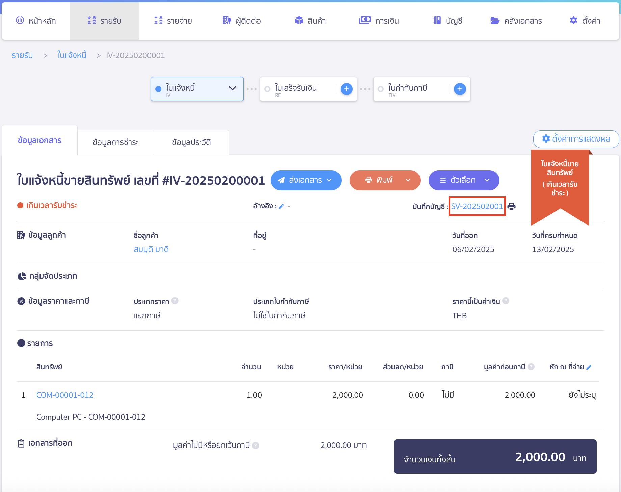The image size is (621, 492).
Task: Switch to the ข้อมูลการชำระ tab
Action: pos(115,142)
